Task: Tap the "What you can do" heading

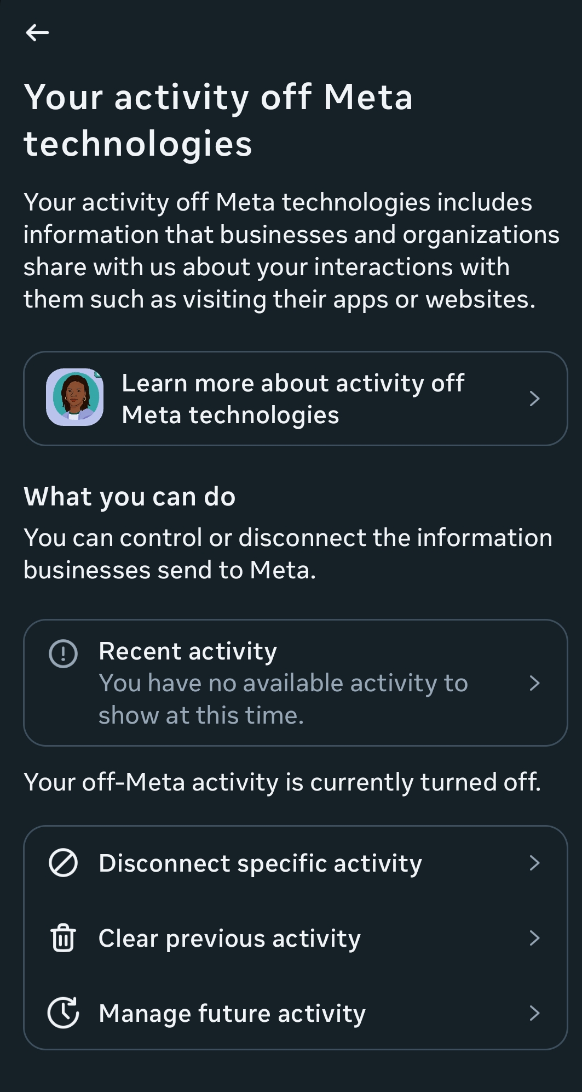Action: [x=130, y=497]
